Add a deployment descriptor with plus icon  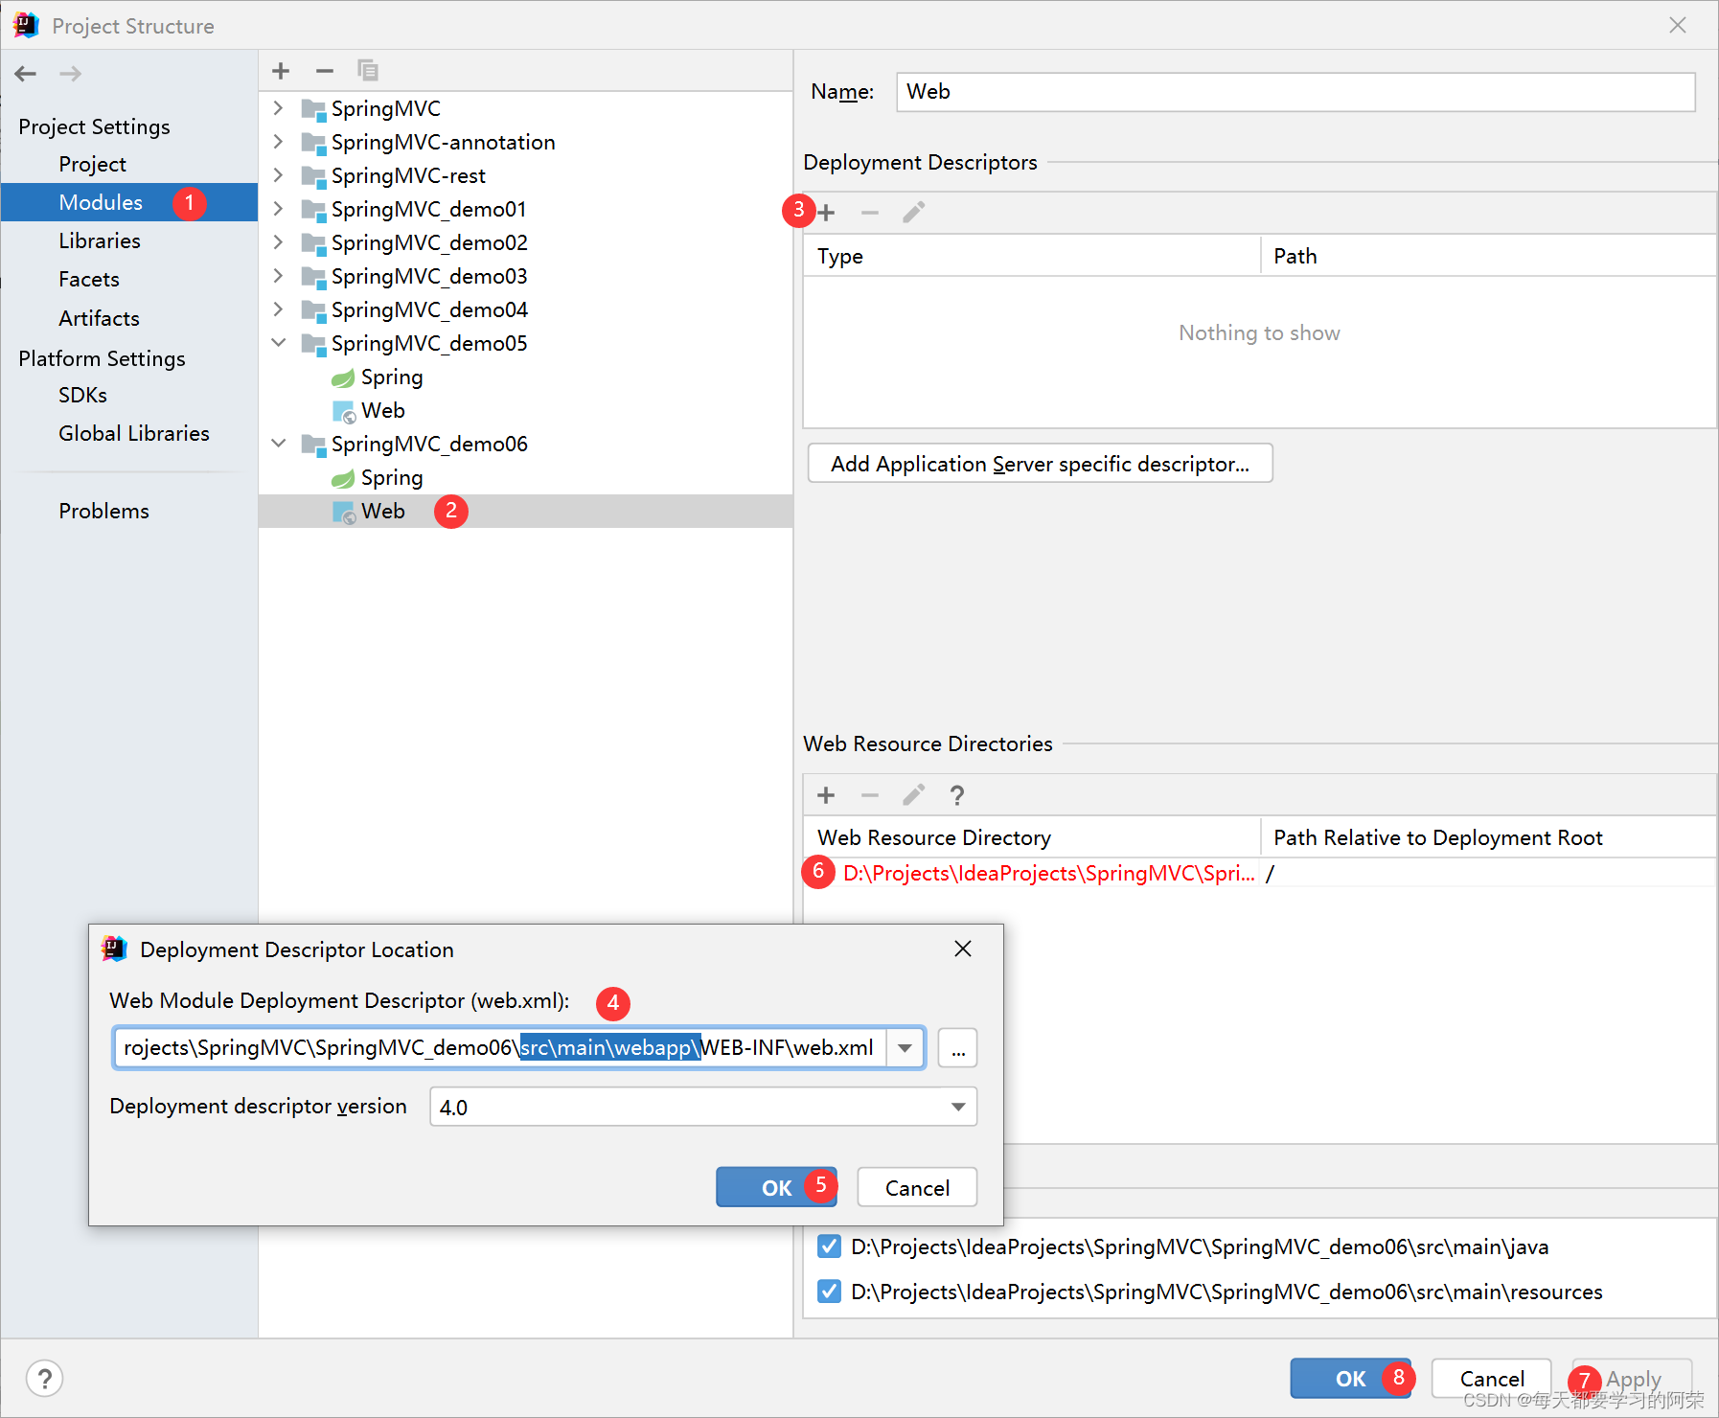click(827, 213)
